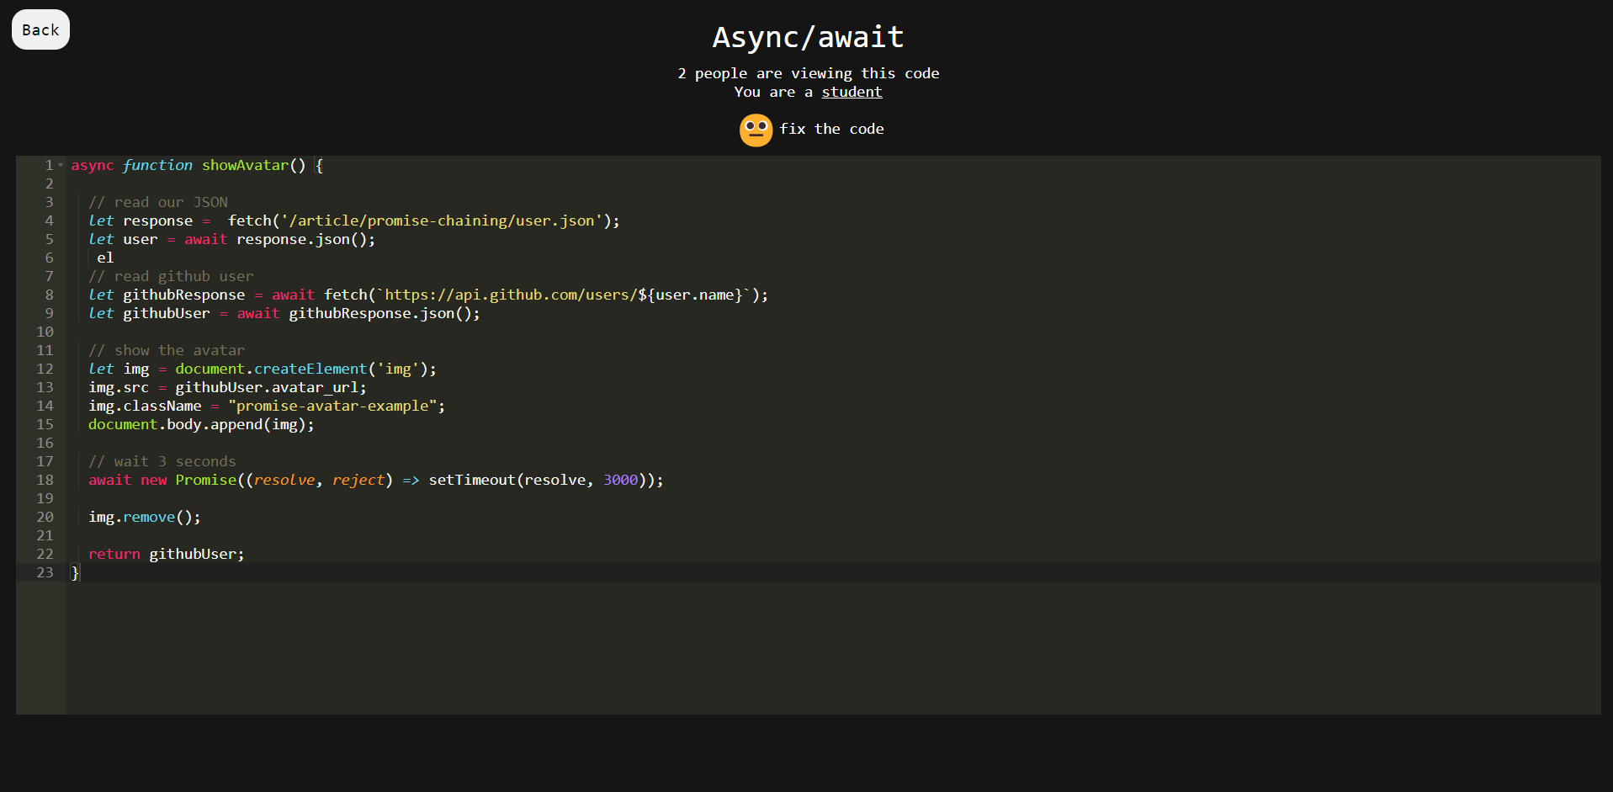
Task: Click 'document.createElement' on line 12
Action: click(271, 369)
